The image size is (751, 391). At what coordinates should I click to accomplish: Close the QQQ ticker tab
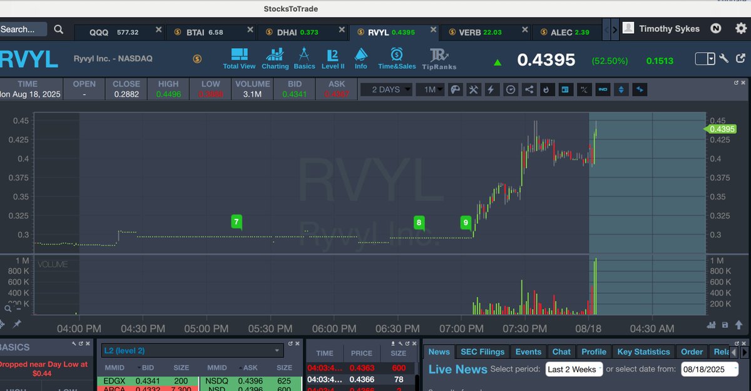click(158, 29)
